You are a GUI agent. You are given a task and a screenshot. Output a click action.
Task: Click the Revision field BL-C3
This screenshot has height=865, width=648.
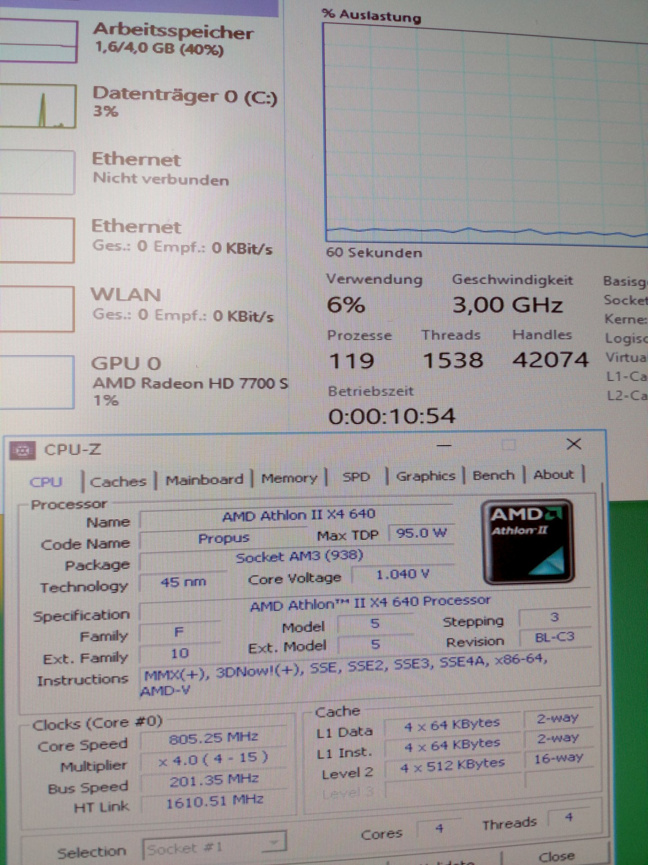pos(554,637)
